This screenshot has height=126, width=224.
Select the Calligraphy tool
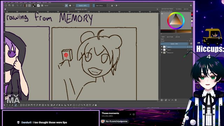pos(12,105)
